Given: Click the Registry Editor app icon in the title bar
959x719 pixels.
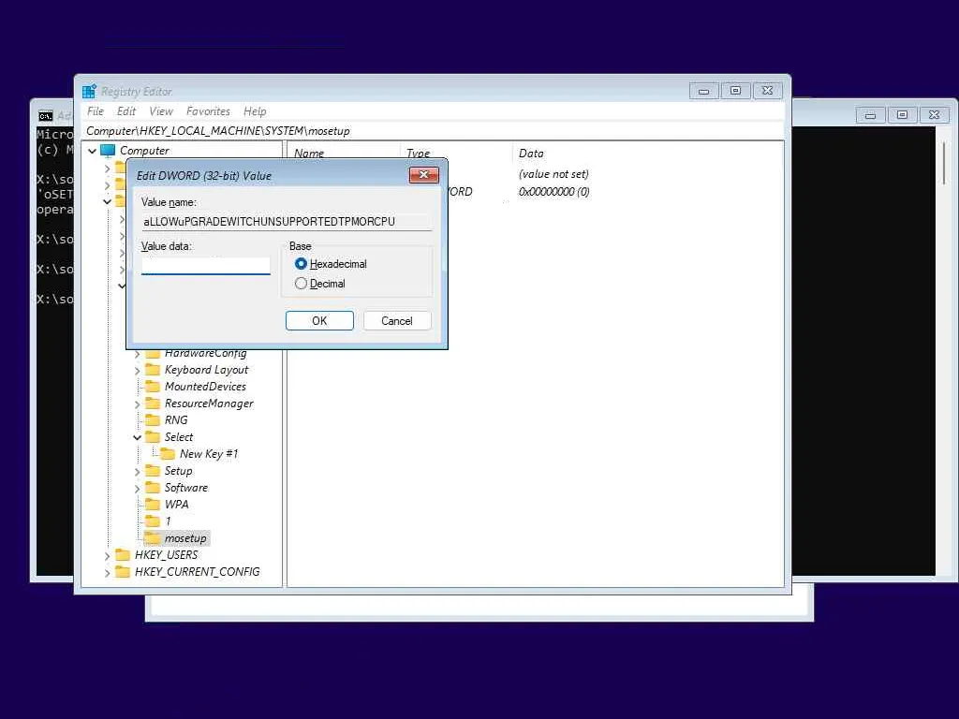Looking at the screenshot, I should [89, 91].
